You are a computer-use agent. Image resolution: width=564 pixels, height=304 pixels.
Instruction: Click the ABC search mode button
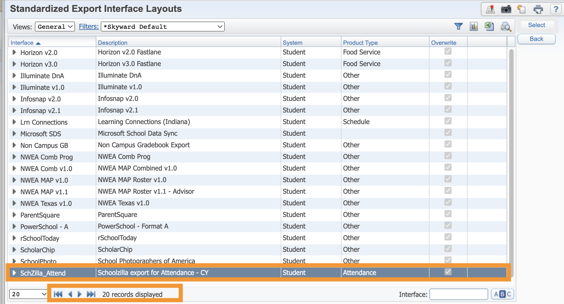tap(503, 294)
